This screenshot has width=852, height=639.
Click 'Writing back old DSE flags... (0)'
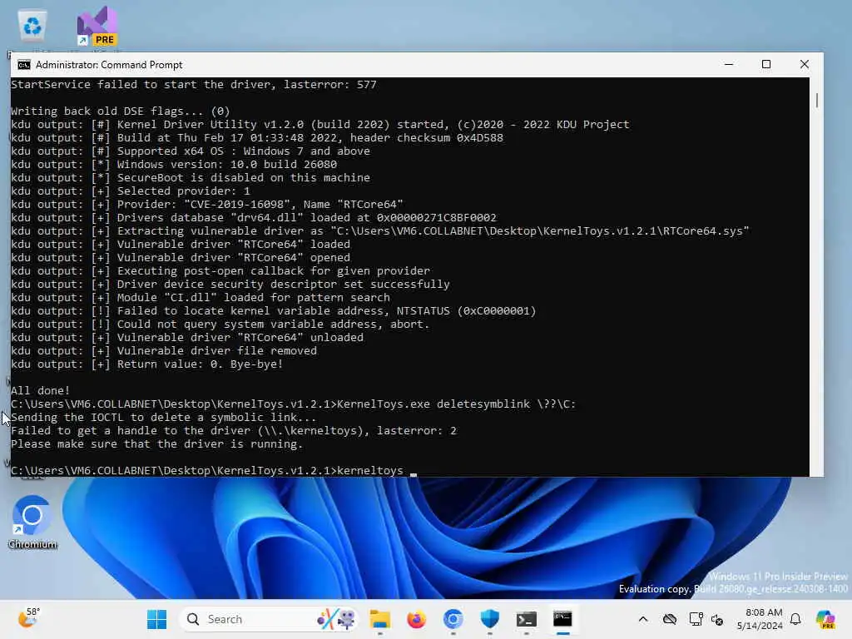click(x=120, y=111)
